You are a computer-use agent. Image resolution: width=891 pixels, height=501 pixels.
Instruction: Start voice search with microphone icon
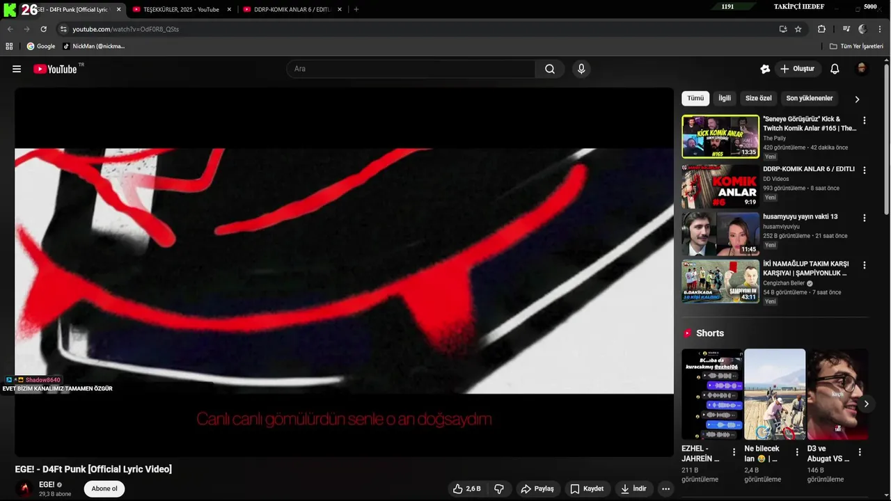[581, 69]
